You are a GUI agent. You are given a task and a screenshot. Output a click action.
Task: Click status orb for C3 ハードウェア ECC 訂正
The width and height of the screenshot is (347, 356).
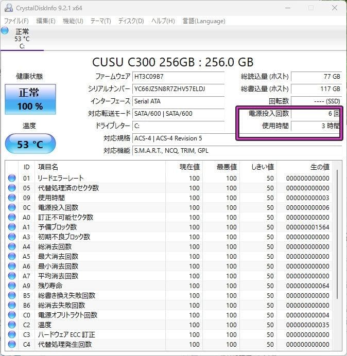coord(12,334)
